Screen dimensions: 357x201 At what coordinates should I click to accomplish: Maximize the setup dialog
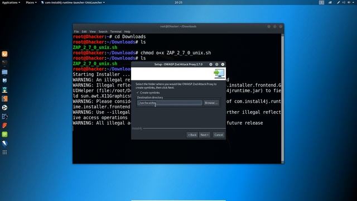[x=217, y=65]
